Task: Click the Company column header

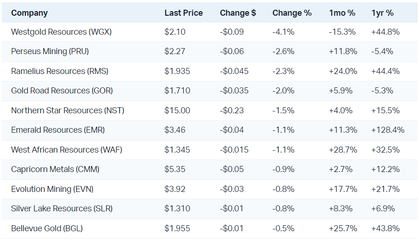Action: point(29,13)
